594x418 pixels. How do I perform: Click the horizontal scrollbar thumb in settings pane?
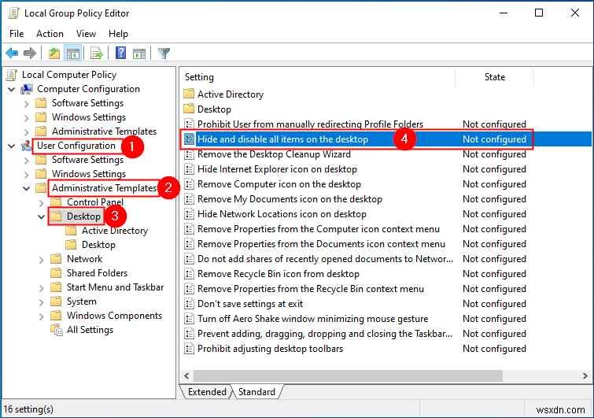pyautogui.click(x=348, y=376)
